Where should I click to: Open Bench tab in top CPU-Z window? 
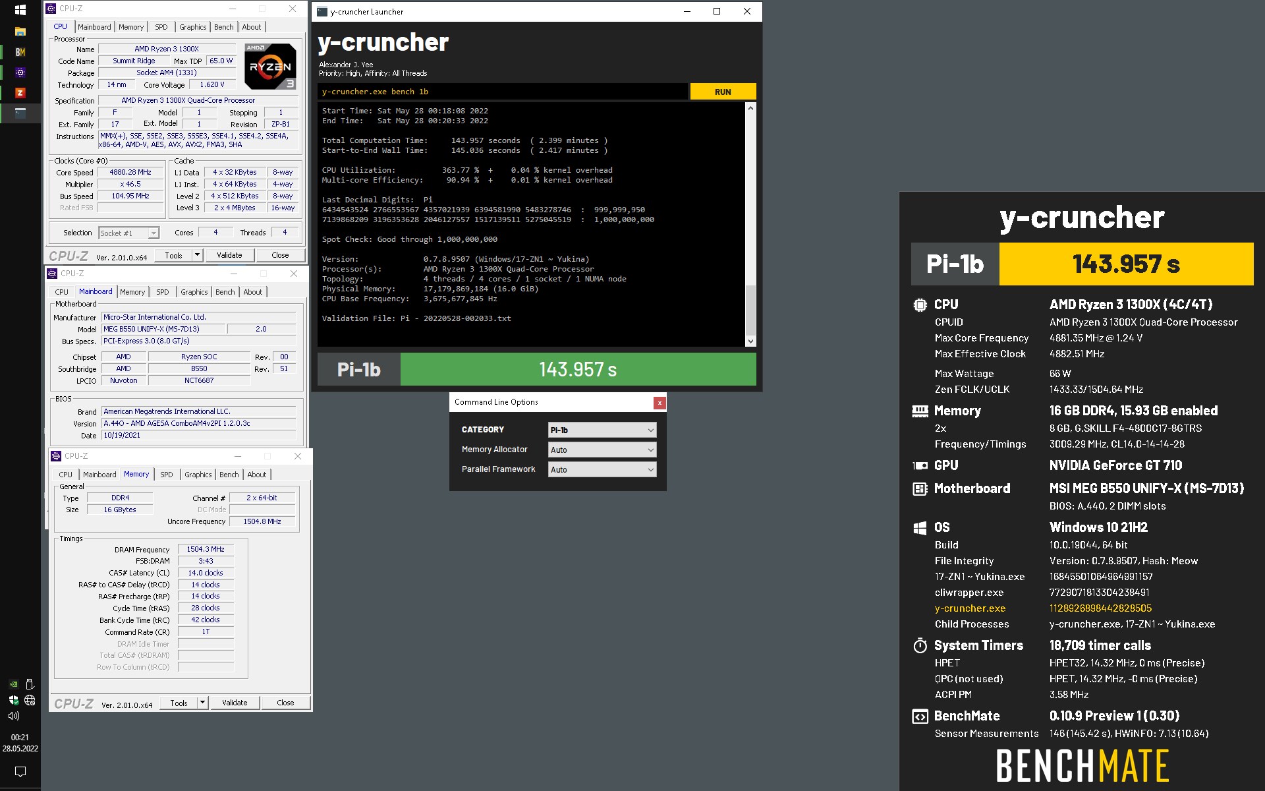pyautogui.click(x=224, y=27)
